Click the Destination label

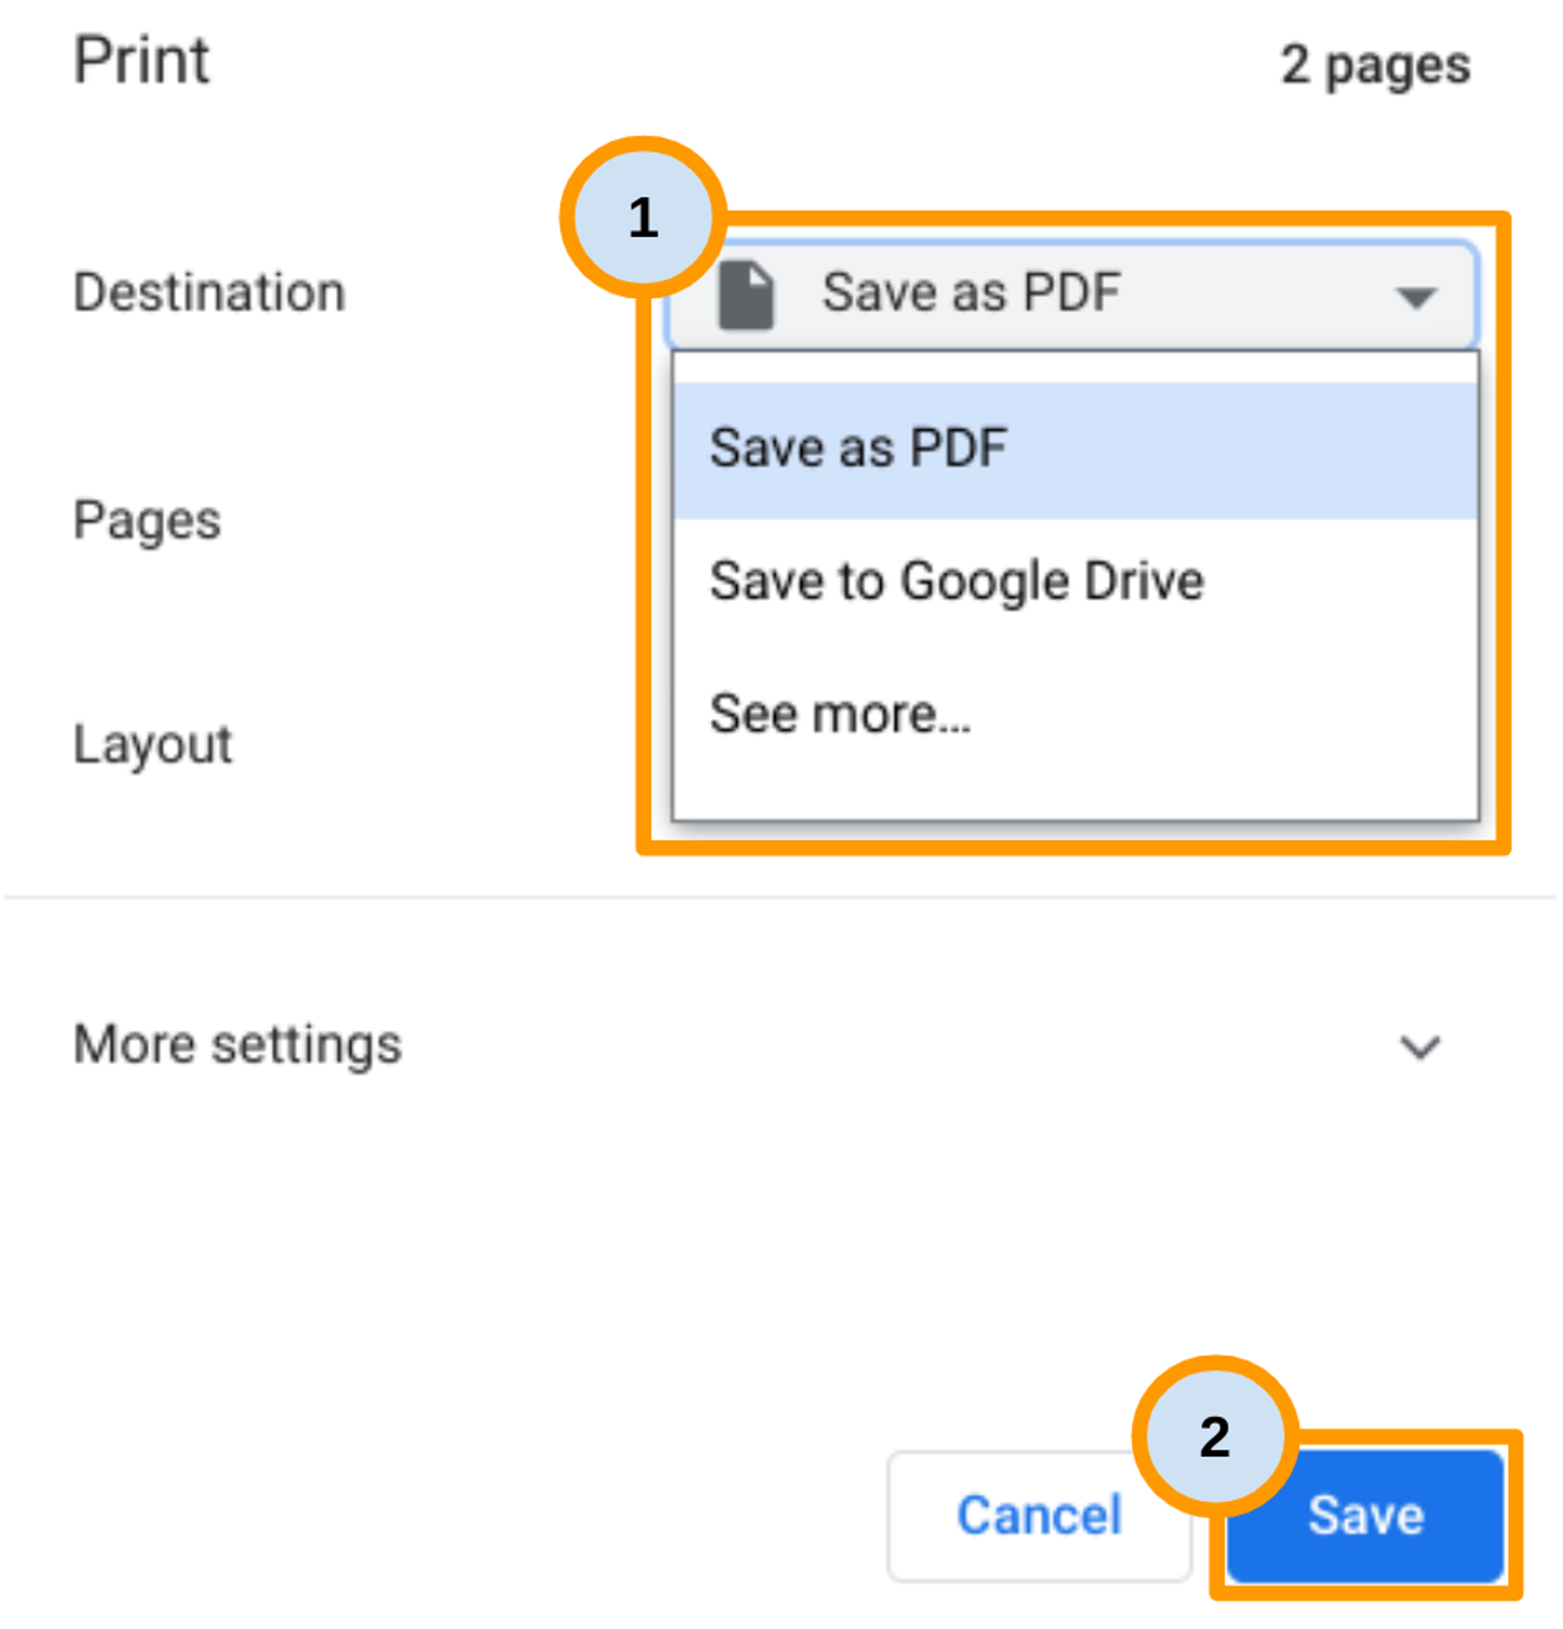coord(209,292)
